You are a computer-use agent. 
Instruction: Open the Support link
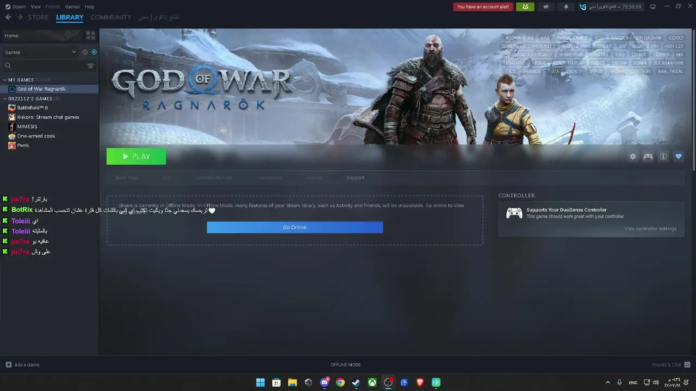(355, 178)
